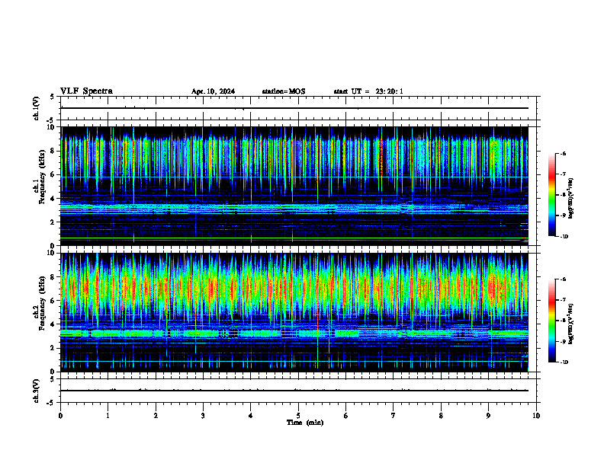Click the log(PSD) label beside ch.2 color scale
This screenshot has width=604, height=466.
(571, 324)
